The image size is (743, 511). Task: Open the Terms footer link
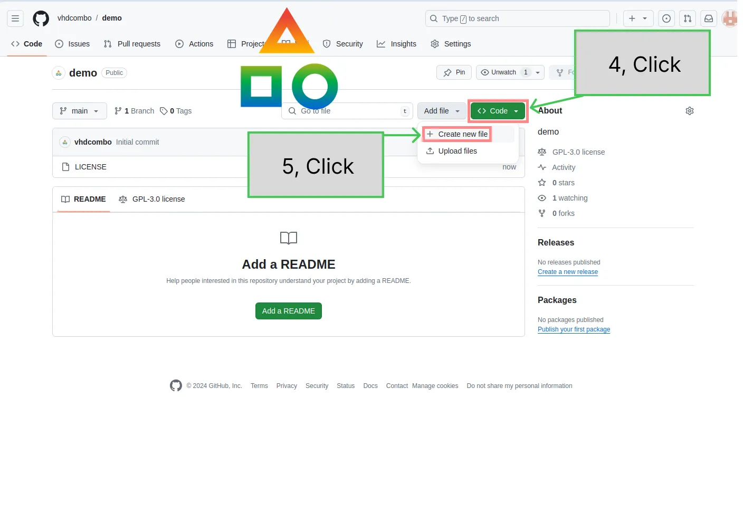[259, 386]
